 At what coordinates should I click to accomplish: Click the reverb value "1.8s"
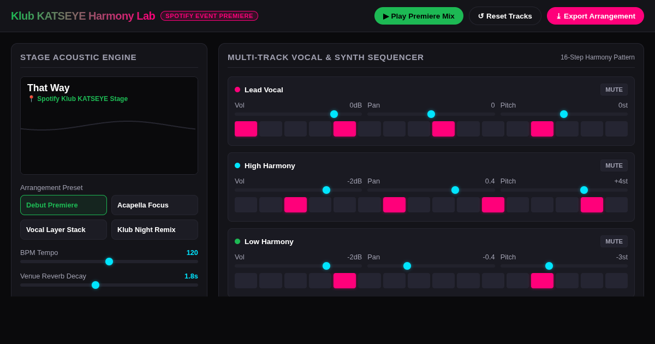(191, 276)
